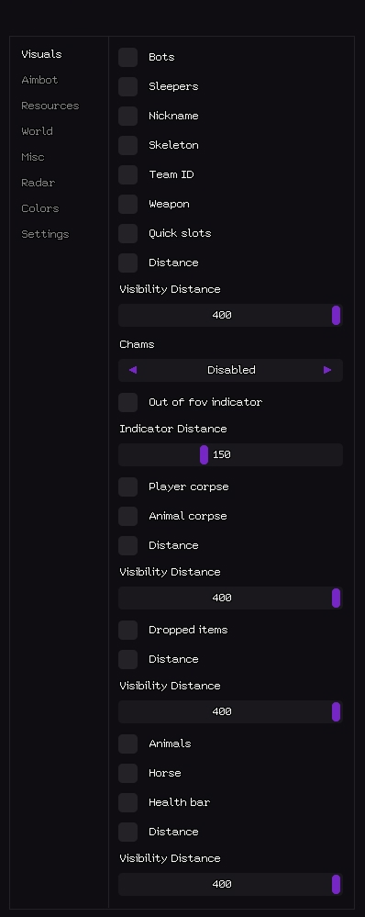The height and width of the screenshot is (917, 365).
Task: Open the Colors tab
Action: [x=40, y=208]
